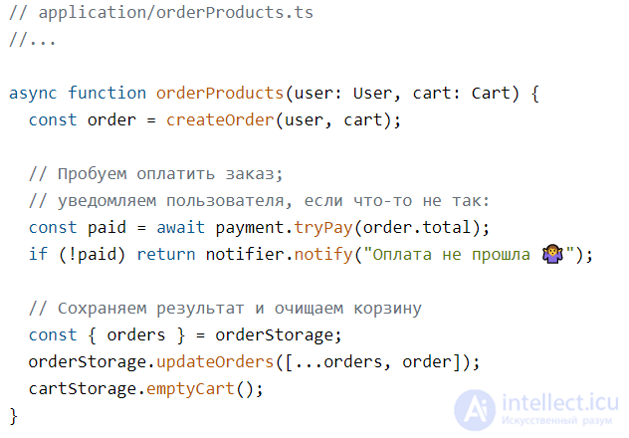Click the async keyword

pos(33,93)
